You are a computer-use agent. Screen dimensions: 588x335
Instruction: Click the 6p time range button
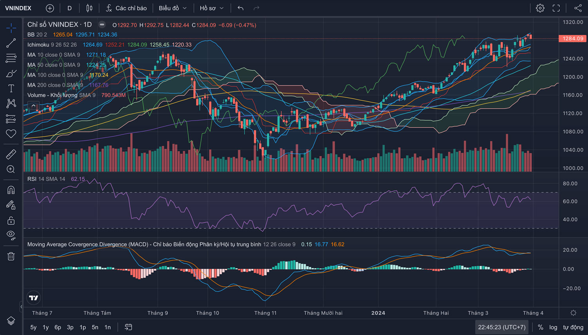click(x=58, y=327)
